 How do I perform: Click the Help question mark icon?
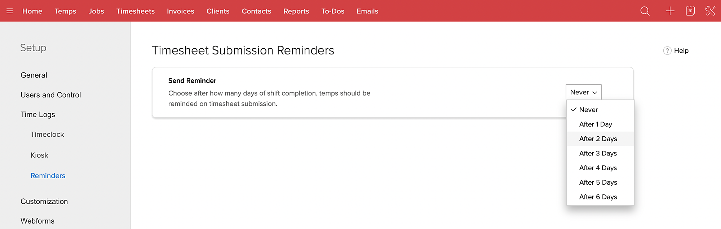[x=667, y=51]
